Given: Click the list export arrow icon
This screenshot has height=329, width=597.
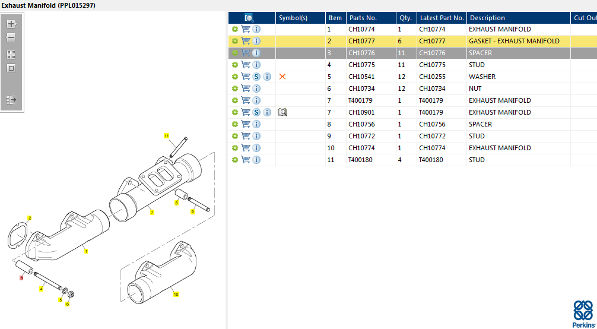Looking at the screenshot, I should click(11, 99).
